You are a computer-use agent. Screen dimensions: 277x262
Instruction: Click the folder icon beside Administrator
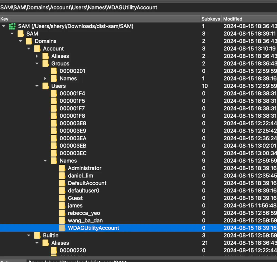click(62, 168)
